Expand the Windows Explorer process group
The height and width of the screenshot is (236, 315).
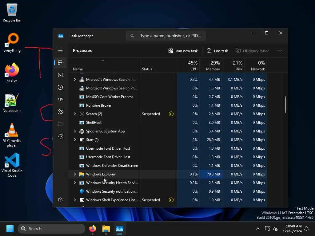[75, 174]
